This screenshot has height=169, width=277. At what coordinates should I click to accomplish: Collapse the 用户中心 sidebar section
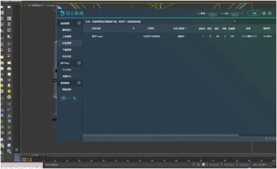[x=79, y=63]
